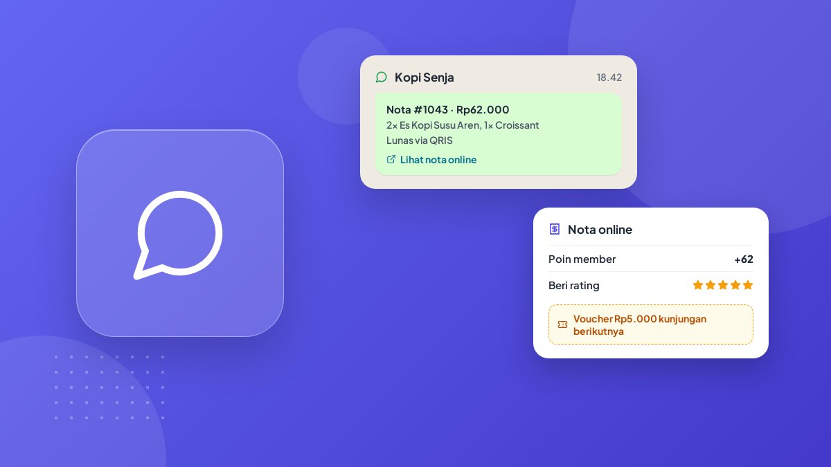The height and width of the screenshot is (467, 831).
Task: Click the ticket icon in the voucher banner
Action: point(562,324)
